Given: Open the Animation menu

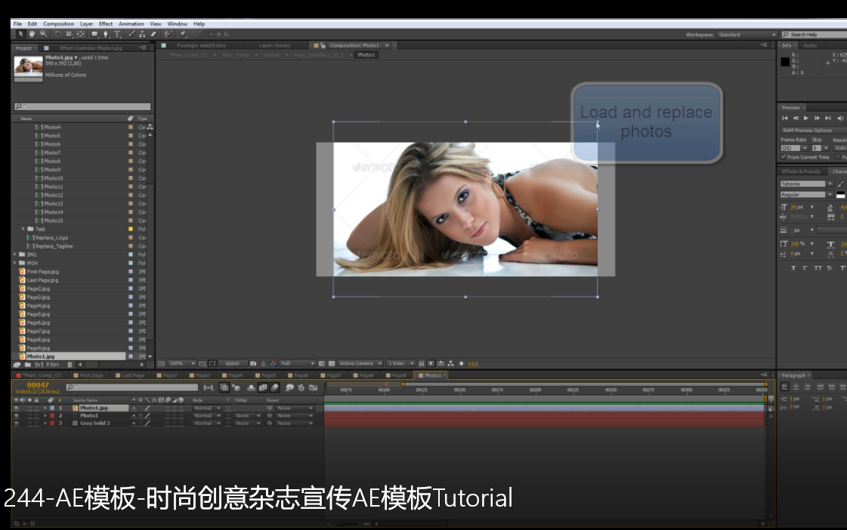Looking at the screenshot, I should (x=131, y=23).
